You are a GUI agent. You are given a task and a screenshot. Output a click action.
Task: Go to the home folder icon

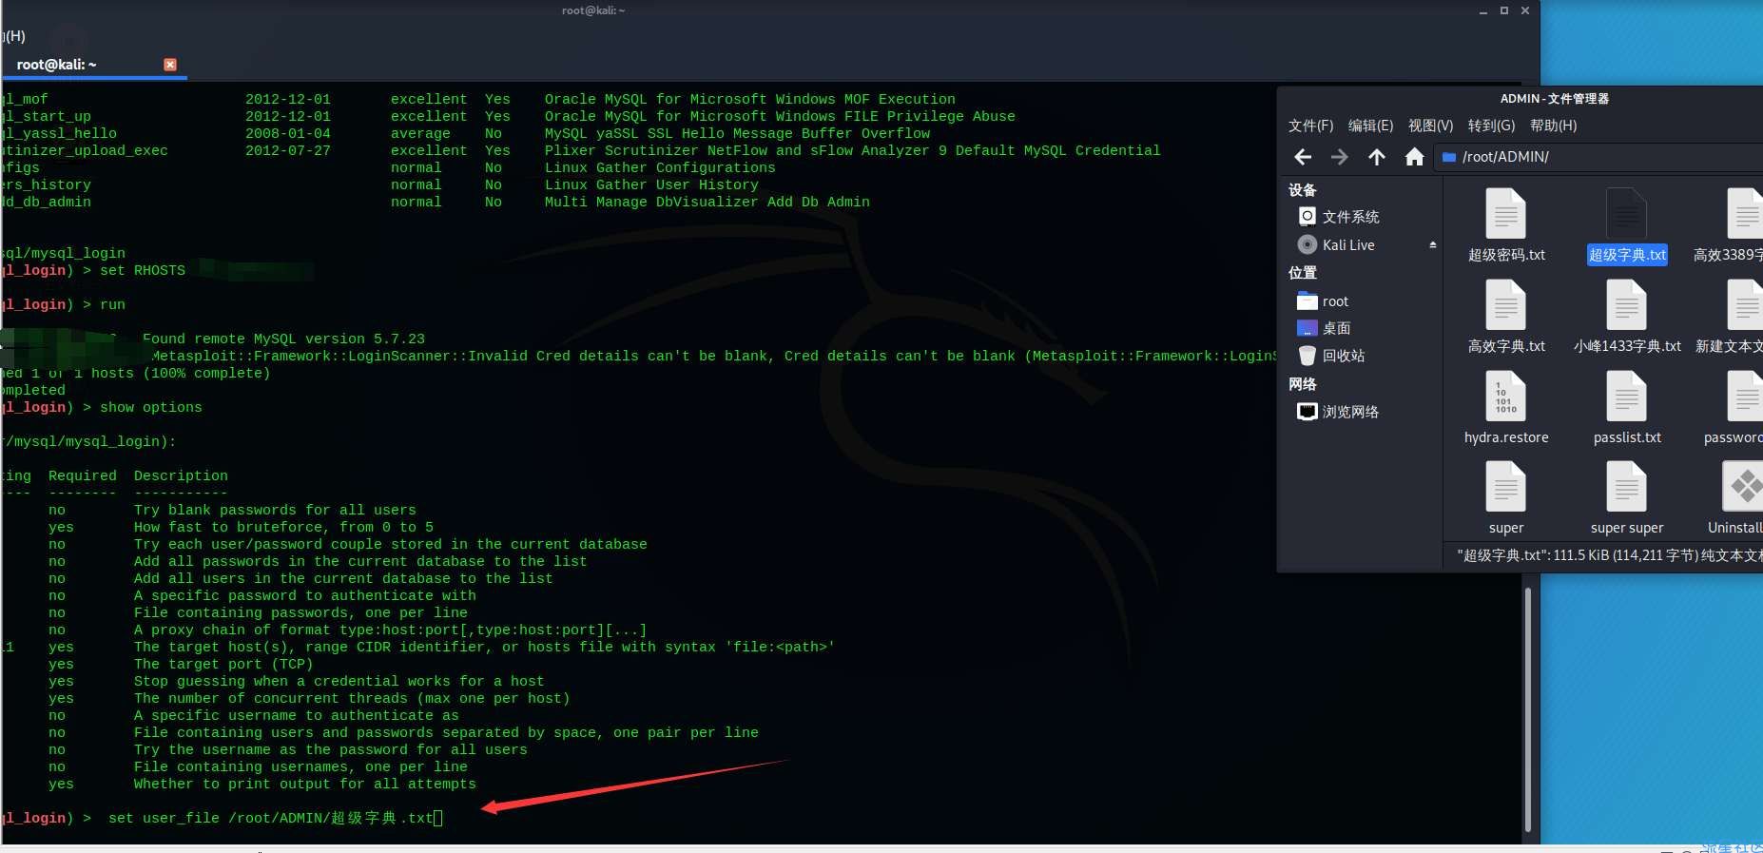pos(1414,157)
